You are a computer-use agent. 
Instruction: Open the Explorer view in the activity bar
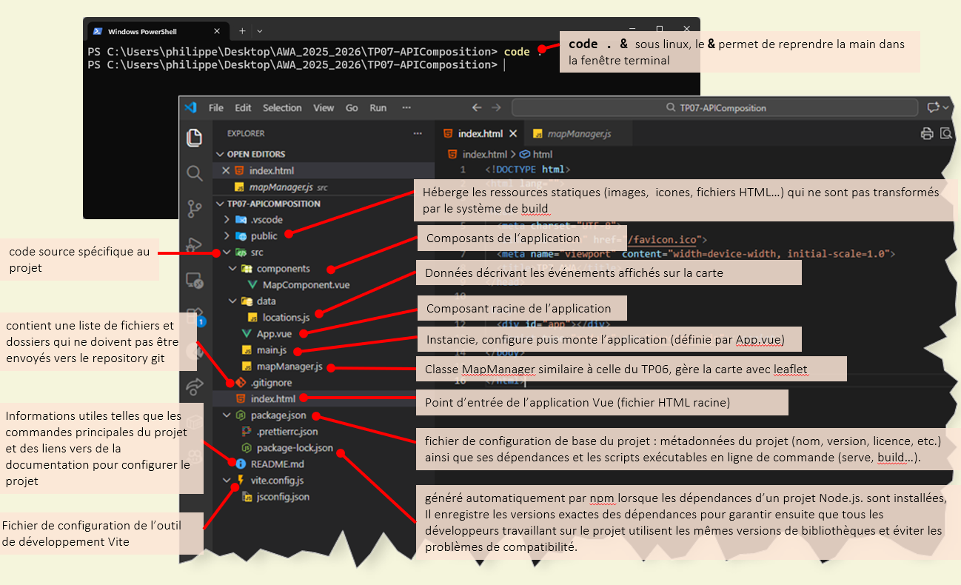(x=194, y=138)
